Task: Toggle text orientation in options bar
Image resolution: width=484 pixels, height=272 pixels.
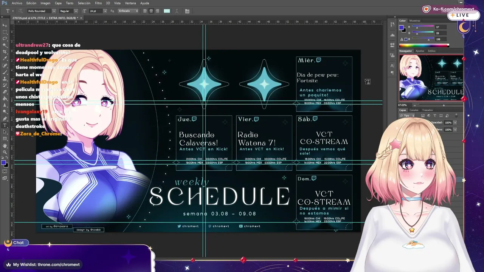Action: tap(20, 11)
